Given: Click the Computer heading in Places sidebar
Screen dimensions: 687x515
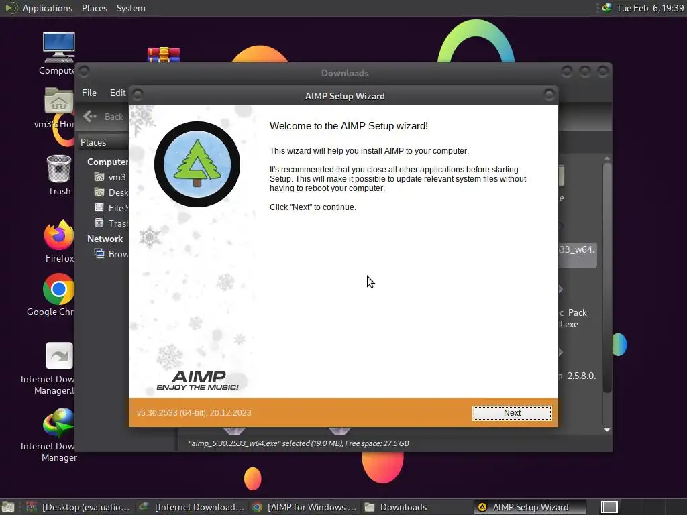Looking at the screenshot, I should pos(107,162).
